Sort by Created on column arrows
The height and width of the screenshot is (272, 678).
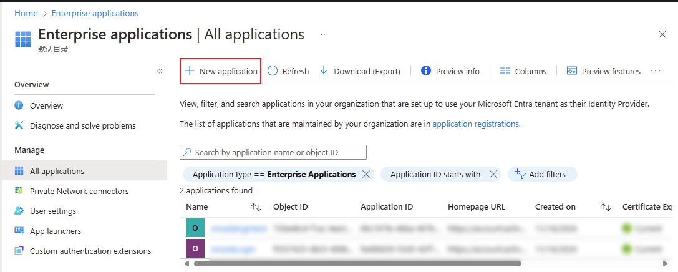pyautogui.click(x=606, y=207)
